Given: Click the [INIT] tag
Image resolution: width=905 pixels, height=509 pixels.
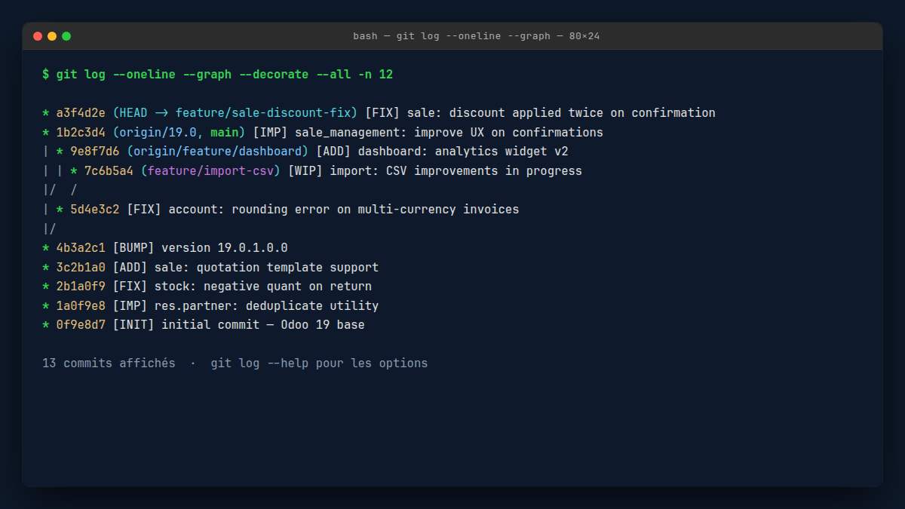Looking at the screenshot, I should pos(133,325).
